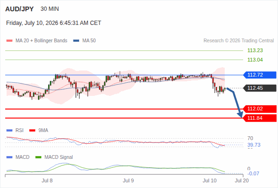Viewport: 278px width, 188px height.
Task: Select the red 111.84 support price tag
Action: 260,118
